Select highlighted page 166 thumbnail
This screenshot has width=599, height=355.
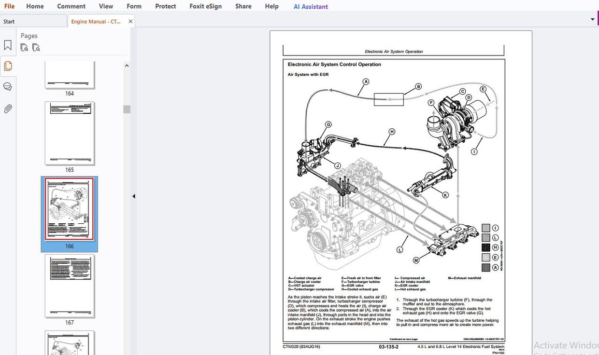[70, 209]
